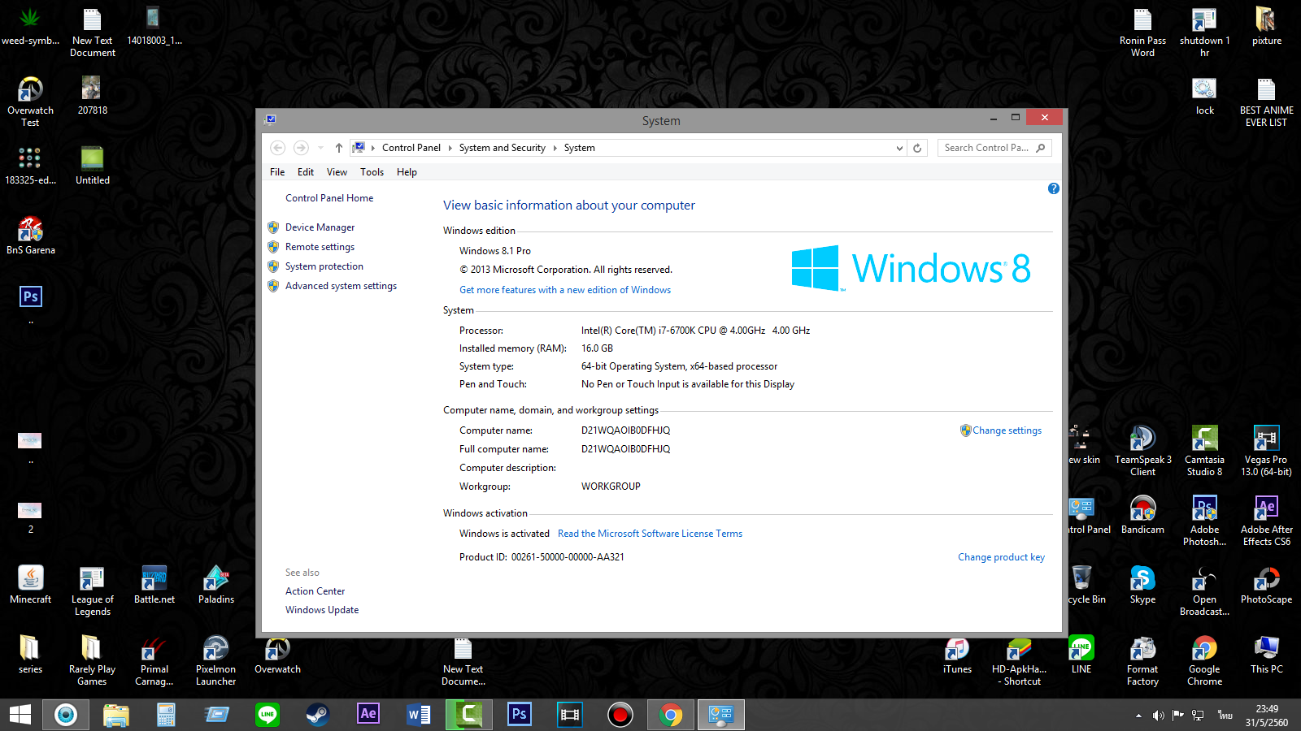
Task: Open File Explorer from the taskbar
Action: 116,715
